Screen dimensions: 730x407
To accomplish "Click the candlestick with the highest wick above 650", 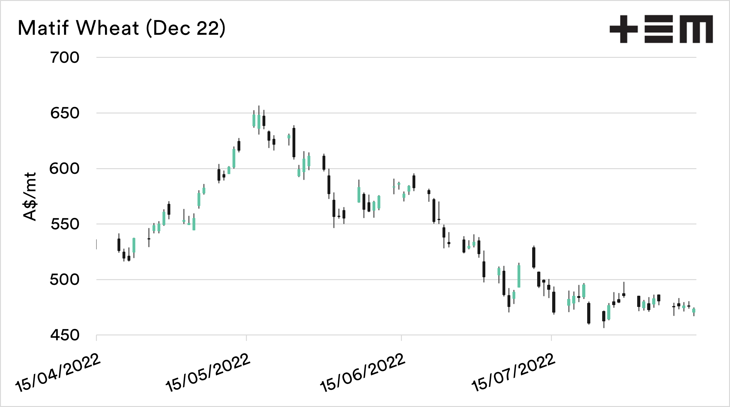I will click(259, 121).
